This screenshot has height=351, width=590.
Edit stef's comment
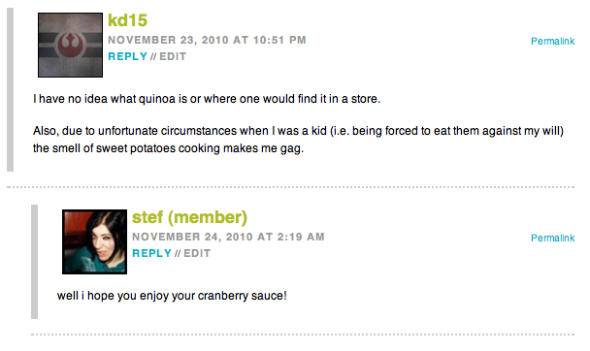197,253
